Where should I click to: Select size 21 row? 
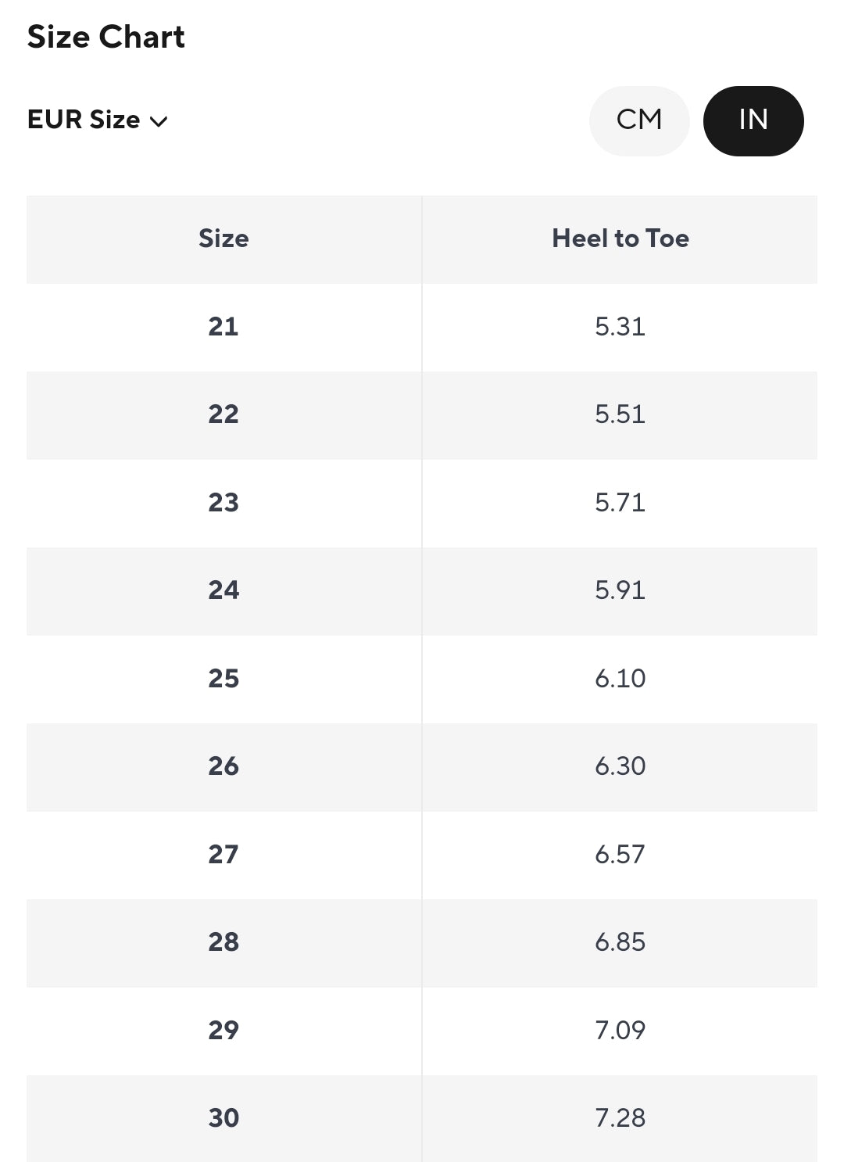pyautogui.click(x=224, y=326)
